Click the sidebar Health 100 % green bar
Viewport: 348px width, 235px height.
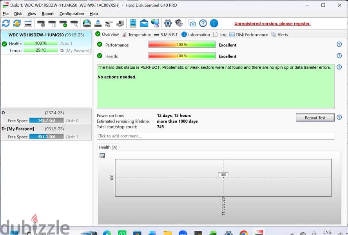(41, 43)
